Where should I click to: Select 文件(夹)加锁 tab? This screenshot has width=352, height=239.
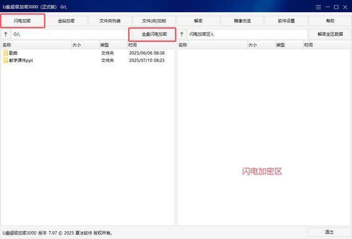click(154, 21)
